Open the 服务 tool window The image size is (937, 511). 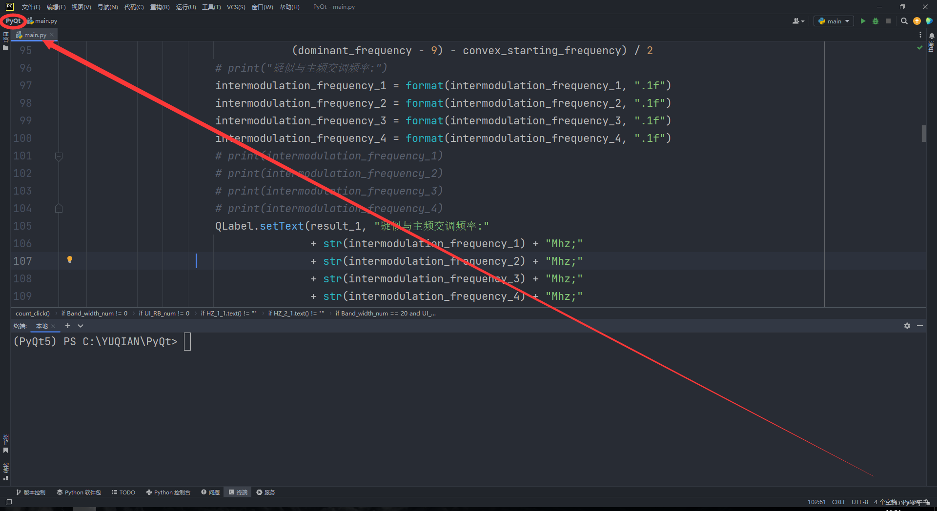tap(265, 492)
